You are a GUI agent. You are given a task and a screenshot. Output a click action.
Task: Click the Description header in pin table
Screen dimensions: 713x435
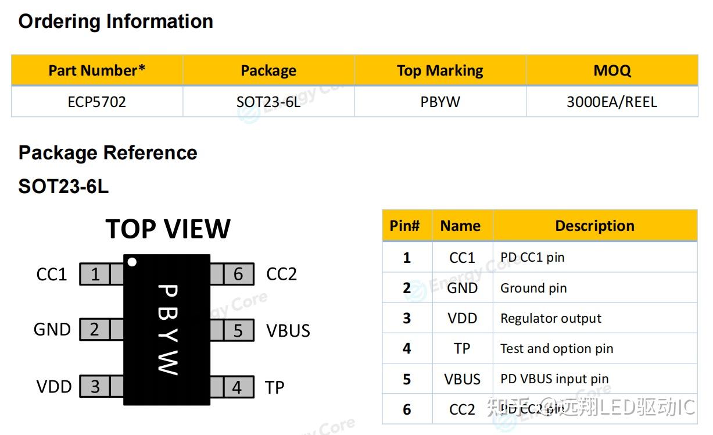595,226
